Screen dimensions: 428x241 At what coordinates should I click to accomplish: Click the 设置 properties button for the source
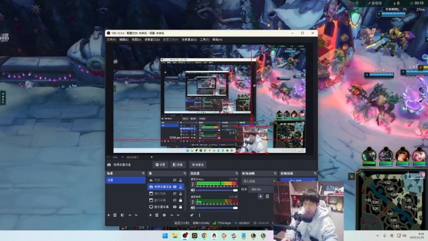[x=160, y=165]
